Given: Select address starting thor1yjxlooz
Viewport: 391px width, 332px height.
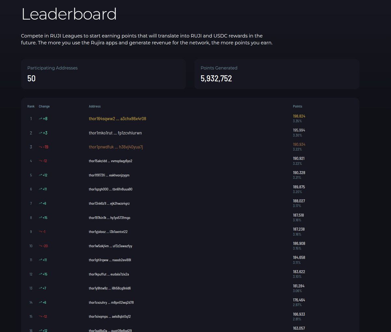Looking at the screenshot, I should (108, 232).
